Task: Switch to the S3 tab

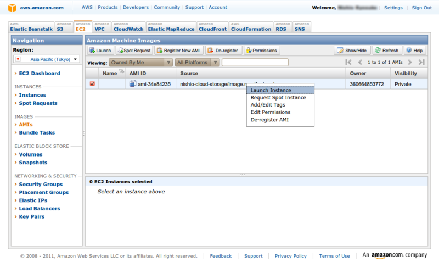Action: [64, 27]
